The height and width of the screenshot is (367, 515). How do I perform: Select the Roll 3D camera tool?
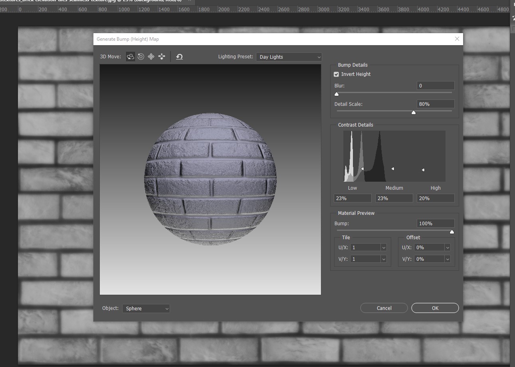click(141, 57)
